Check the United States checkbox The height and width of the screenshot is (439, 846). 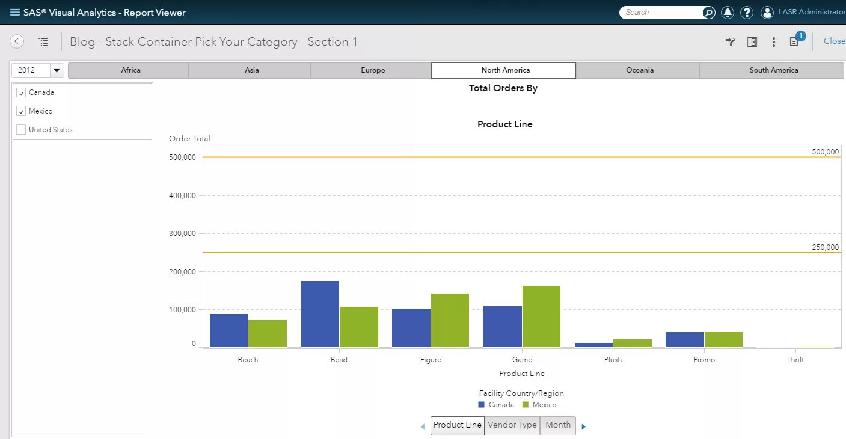21,130
